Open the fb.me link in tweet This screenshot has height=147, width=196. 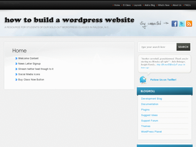coord(167,64)
